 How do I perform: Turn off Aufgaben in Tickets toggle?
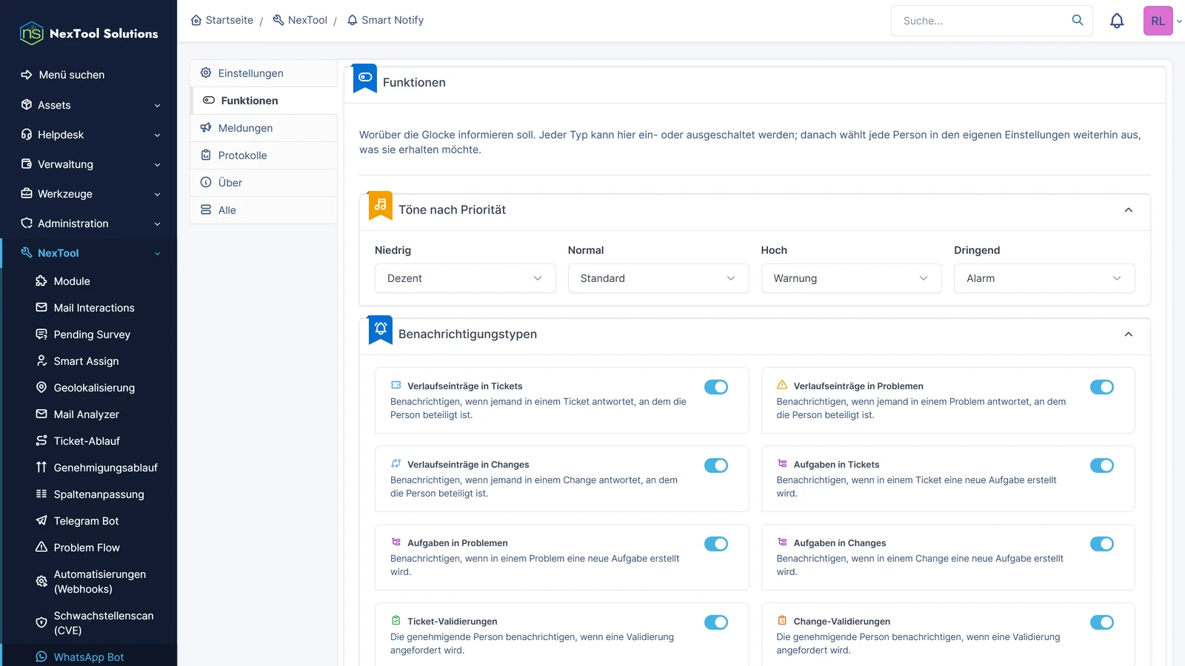[x=1102, y=465]
